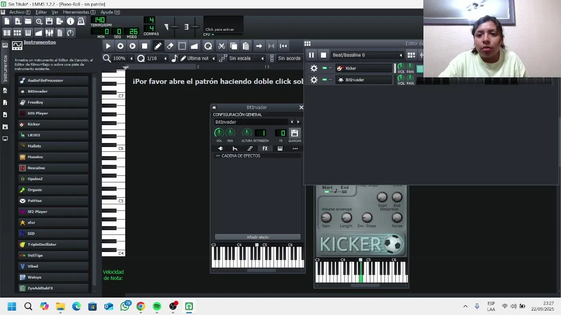561x315 pixels.
Task: Click the Kicker track name button
Action: [x=364, y=68]
